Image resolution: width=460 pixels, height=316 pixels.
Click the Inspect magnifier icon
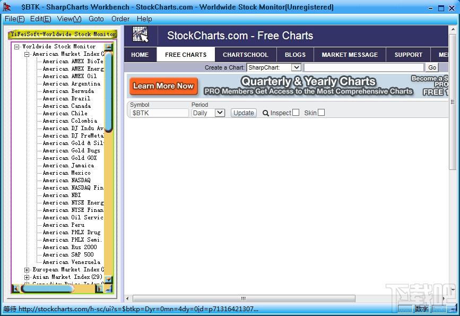[x=265, y=113]
